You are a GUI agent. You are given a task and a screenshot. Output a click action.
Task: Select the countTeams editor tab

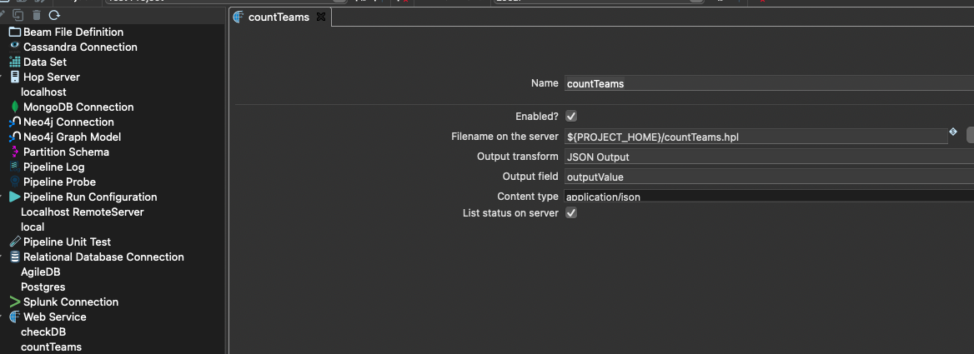point(279,17)
